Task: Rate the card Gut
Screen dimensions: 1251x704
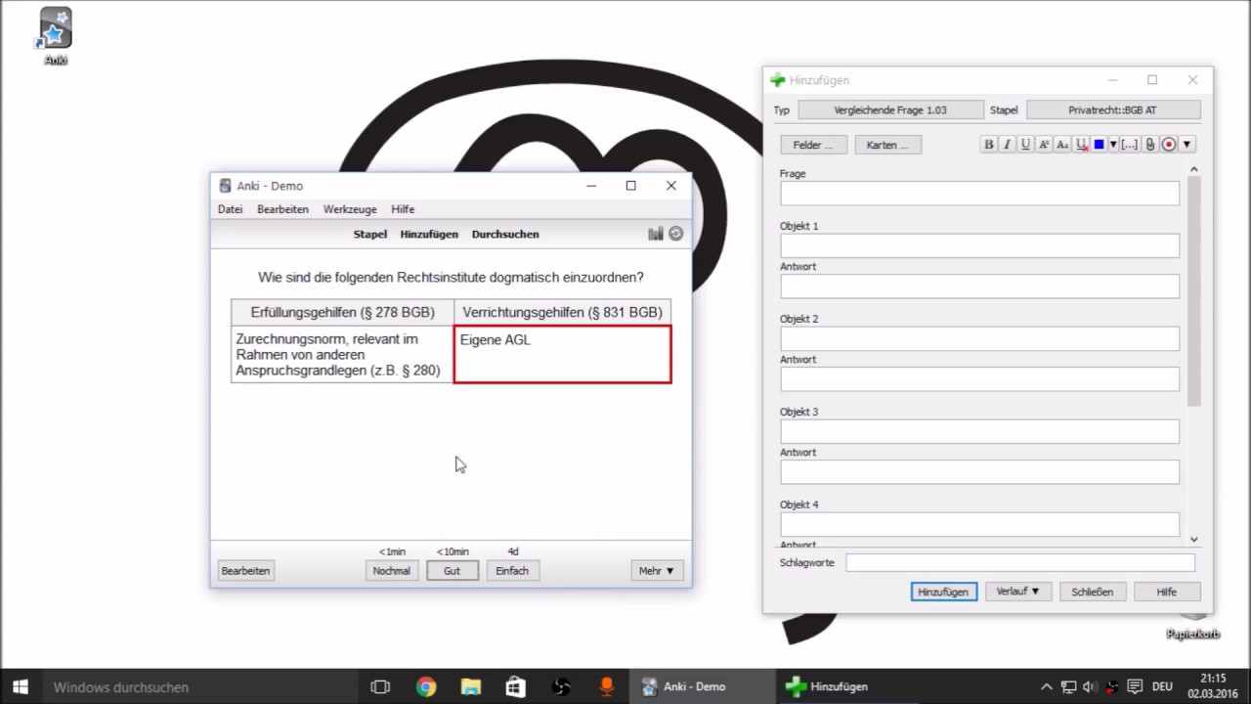Action: click(x=452, y=571)
